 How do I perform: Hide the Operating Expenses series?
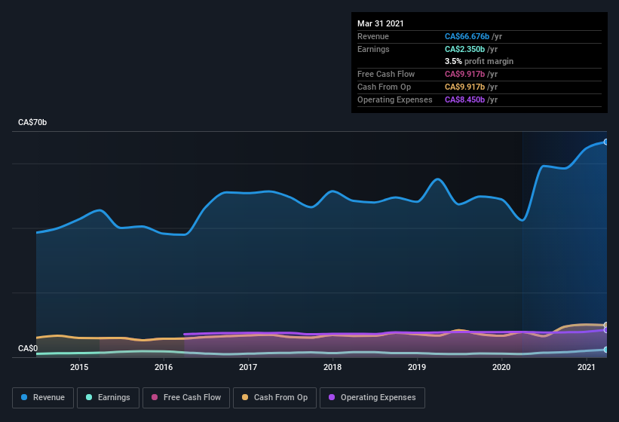click(372, 398)
